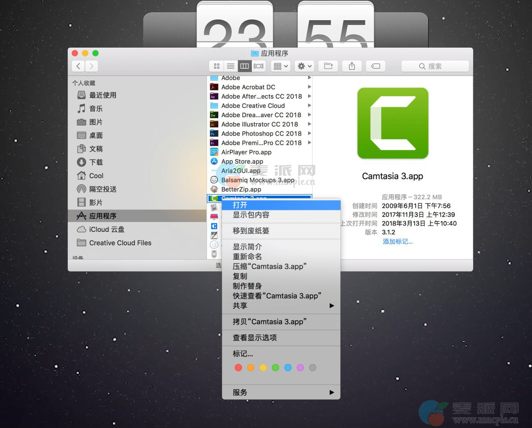Select 应用程序 in the sidebar
The image size is (532, 428).
[x=137, y=216]
